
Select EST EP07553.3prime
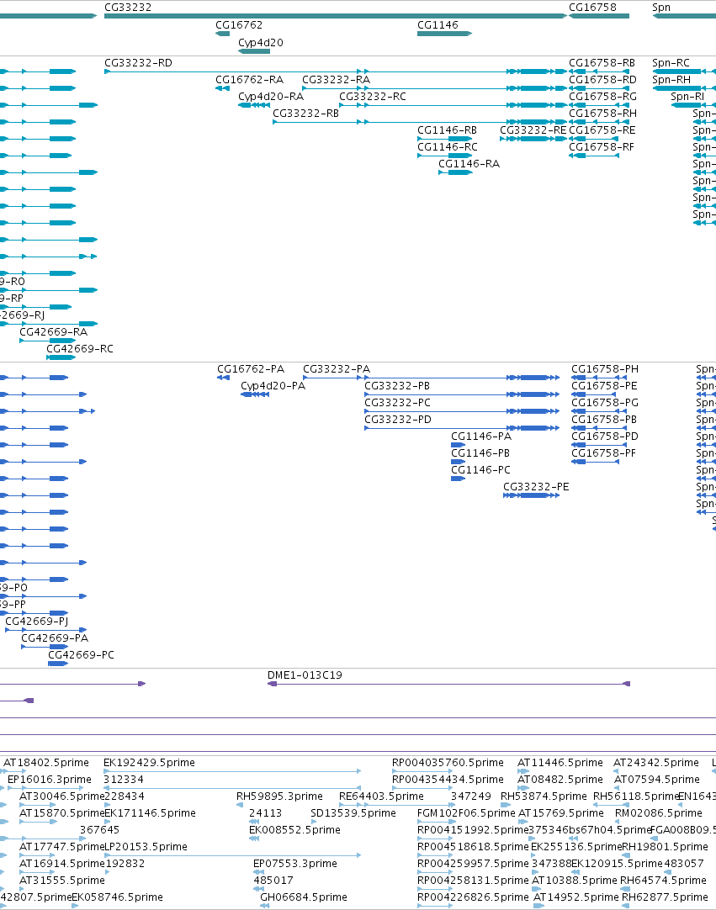(295, 864)
